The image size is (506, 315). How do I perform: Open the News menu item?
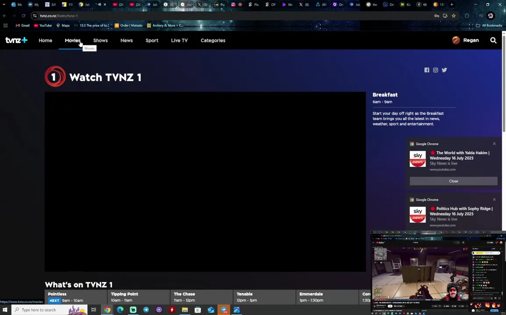[x=126, y=41]
